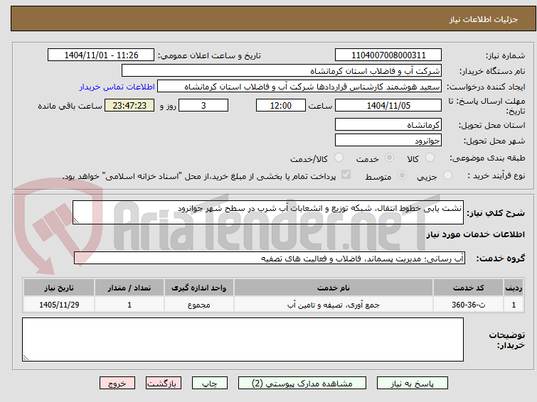
Task: Click the تعداد / مقدار column header
Action: (129, 288)
